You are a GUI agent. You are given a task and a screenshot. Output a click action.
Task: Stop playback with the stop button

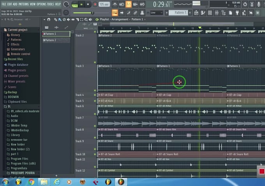click(x=88, y=5)
